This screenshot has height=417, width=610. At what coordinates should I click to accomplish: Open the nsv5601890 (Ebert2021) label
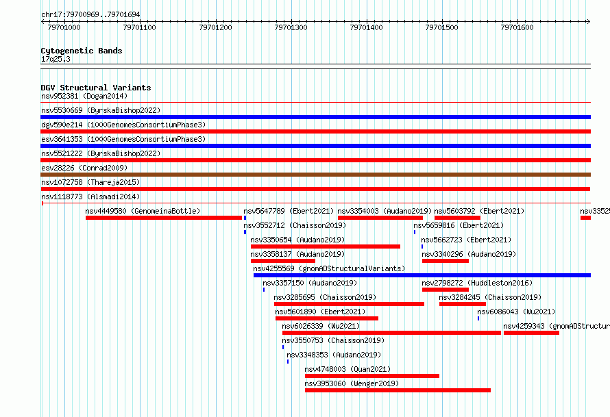tap(320, 312)
